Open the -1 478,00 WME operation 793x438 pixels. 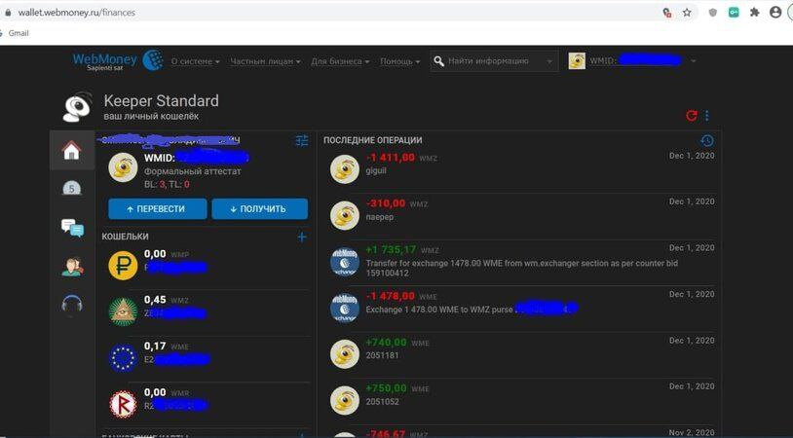tap(522, 309)
